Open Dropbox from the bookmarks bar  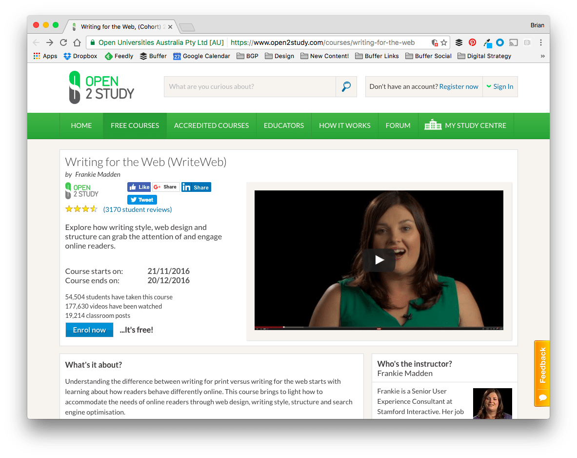80,56
